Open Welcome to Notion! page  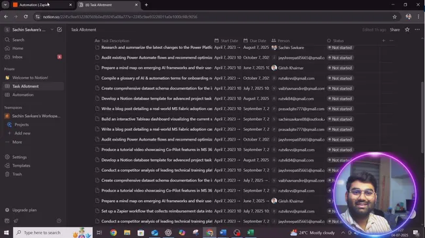[30, 78]
